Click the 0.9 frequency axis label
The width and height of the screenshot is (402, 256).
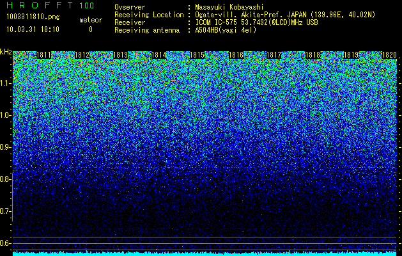click(5, 147)
